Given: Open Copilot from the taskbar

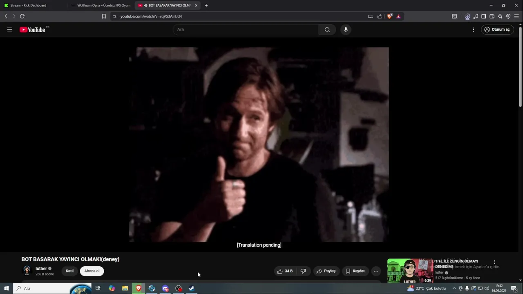Looking at the screenshot, I should [x=112, y=288].
